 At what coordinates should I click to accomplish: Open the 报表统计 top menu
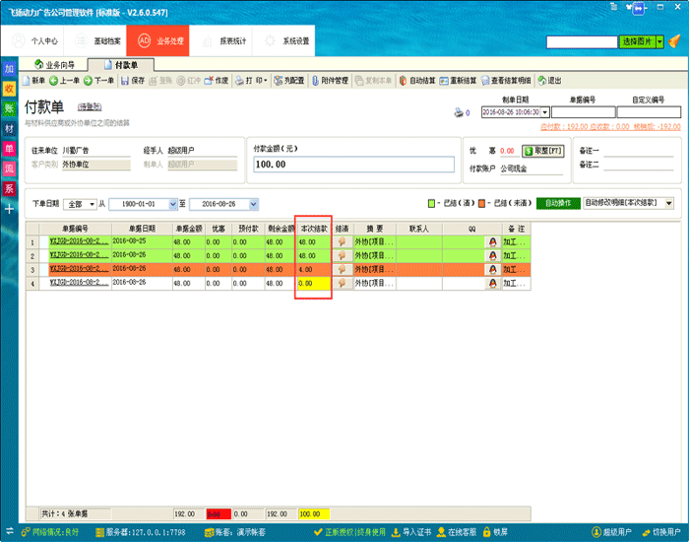[x=226, y=41]
